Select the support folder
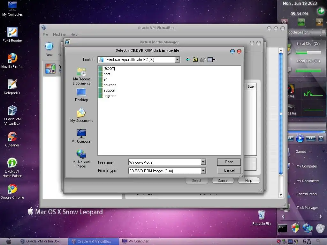 tap(107, 90)
